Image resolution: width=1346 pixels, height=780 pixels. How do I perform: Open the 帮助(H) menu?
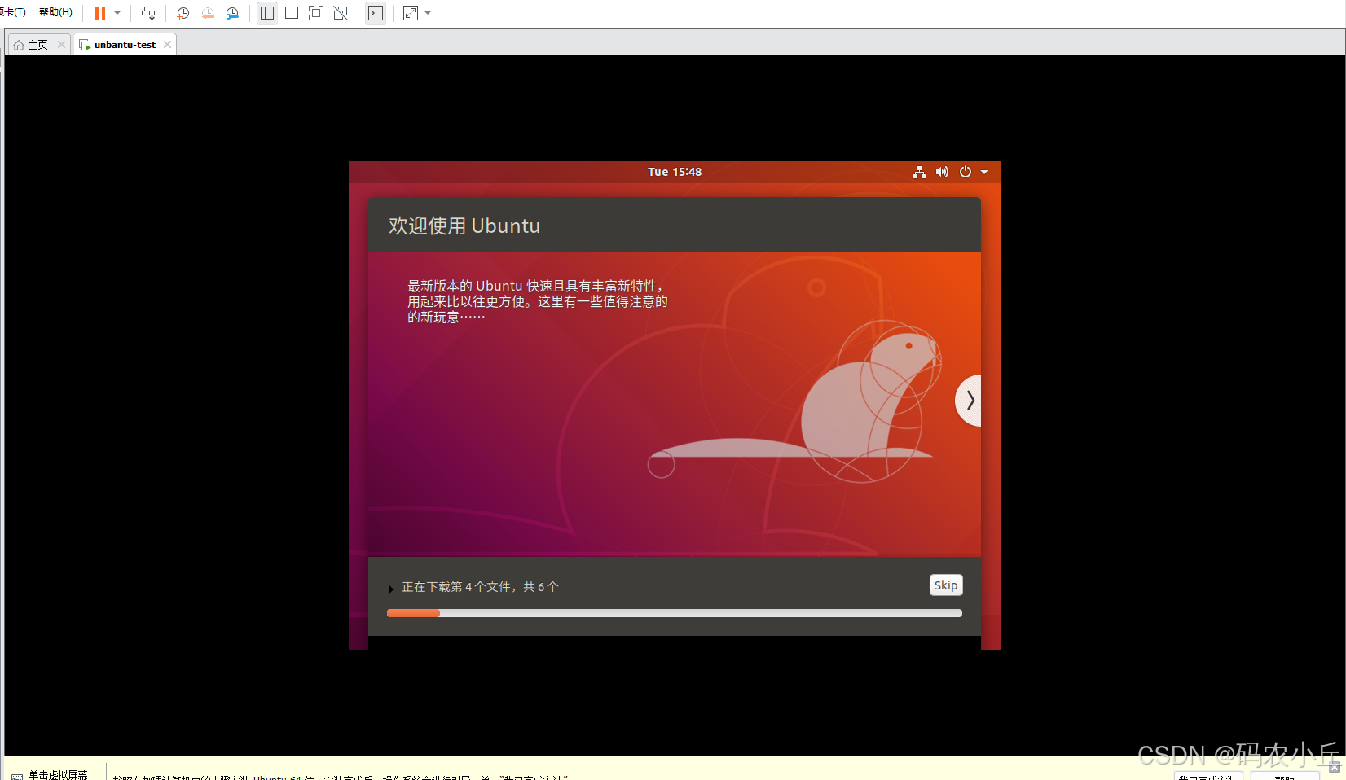pos(55,12)
